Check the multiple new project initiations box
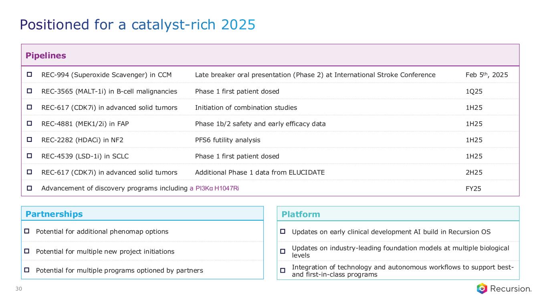Screen dimensions: 547x307 (x=27, y=251)
